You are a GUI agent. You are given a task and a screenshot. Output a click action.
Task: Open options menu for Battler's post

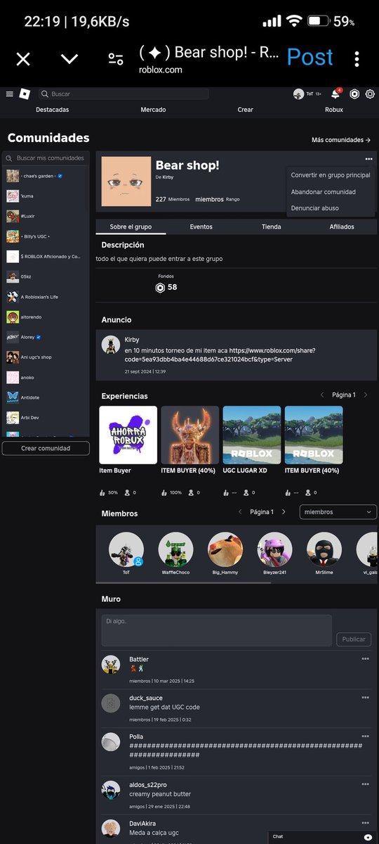tap(365, 659)
